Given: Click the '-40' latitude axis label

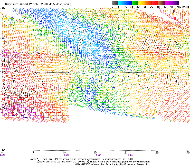Looking at the screenshot, I should 2,8.
